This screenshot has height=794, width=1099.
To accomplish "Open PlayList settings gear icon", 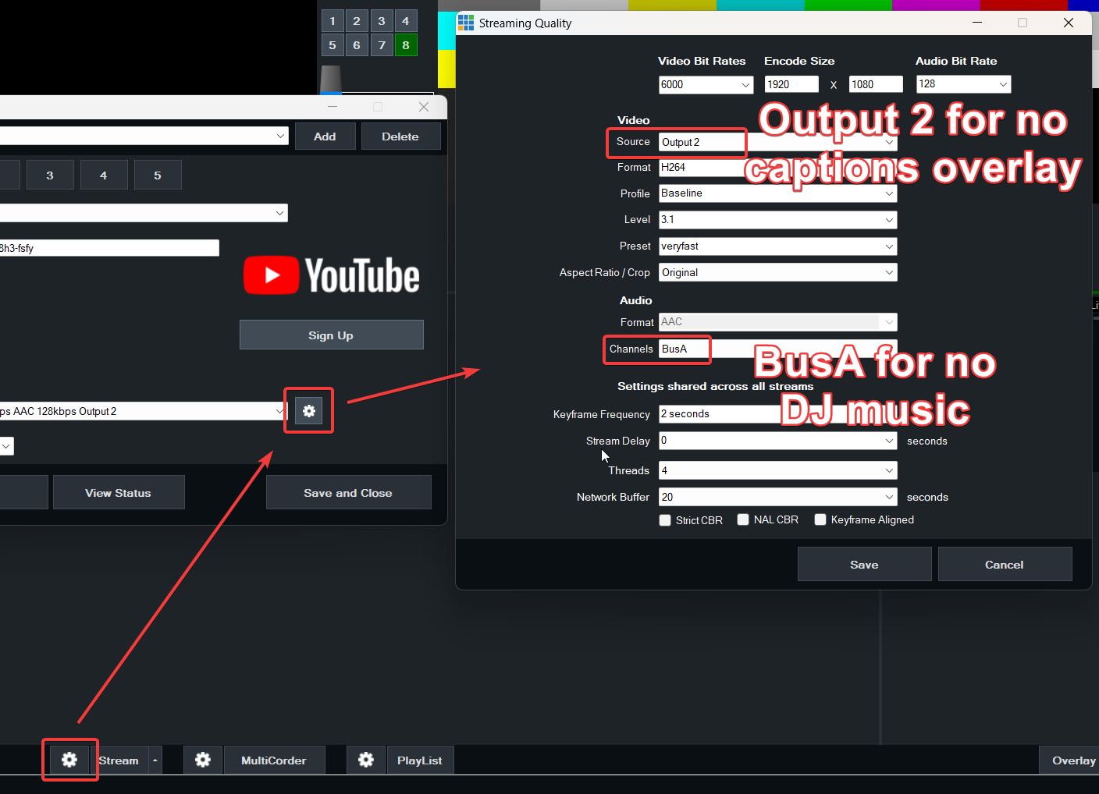I will click(366, 760).
